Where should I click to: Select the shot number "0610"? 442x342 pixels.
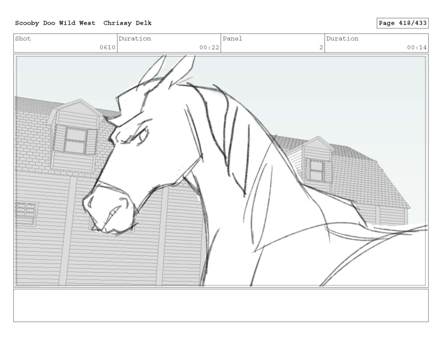(x=107, y=47)
